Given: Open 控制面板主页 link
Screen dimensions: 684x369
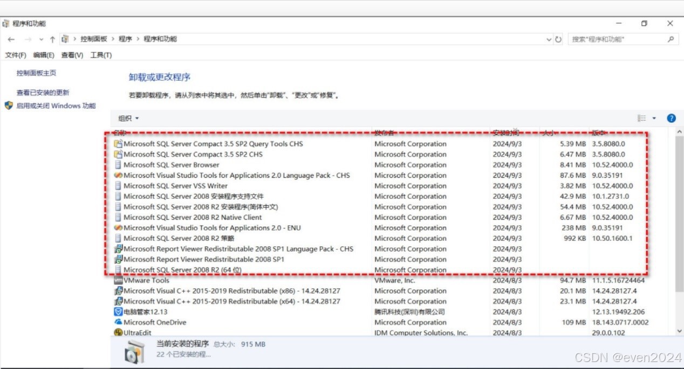Looking at the screenshot, I should point(36,73).
